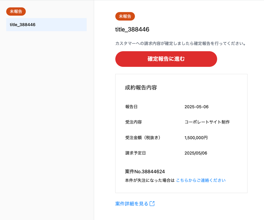Open the こちらからご連絡ください link
The height and width of the screenshot is (220, 264).
[201, 180]
